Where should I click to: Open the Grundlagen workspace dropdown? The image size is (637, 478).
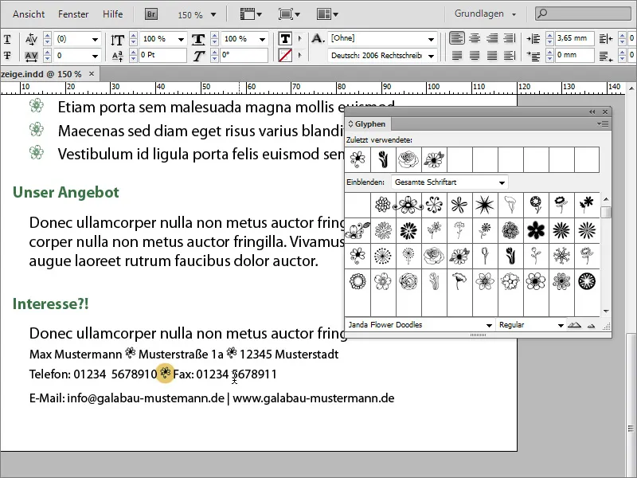485,14
